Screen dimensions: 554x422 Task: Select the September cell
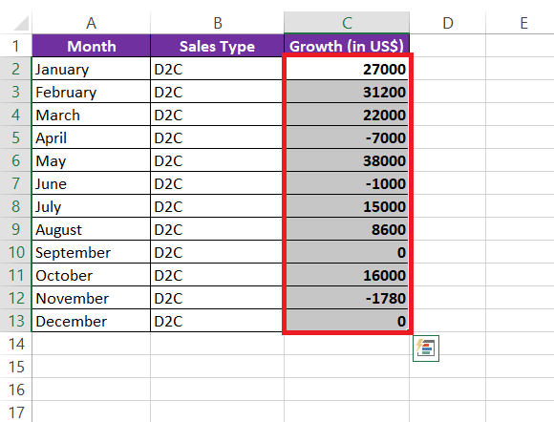(91, 252)
